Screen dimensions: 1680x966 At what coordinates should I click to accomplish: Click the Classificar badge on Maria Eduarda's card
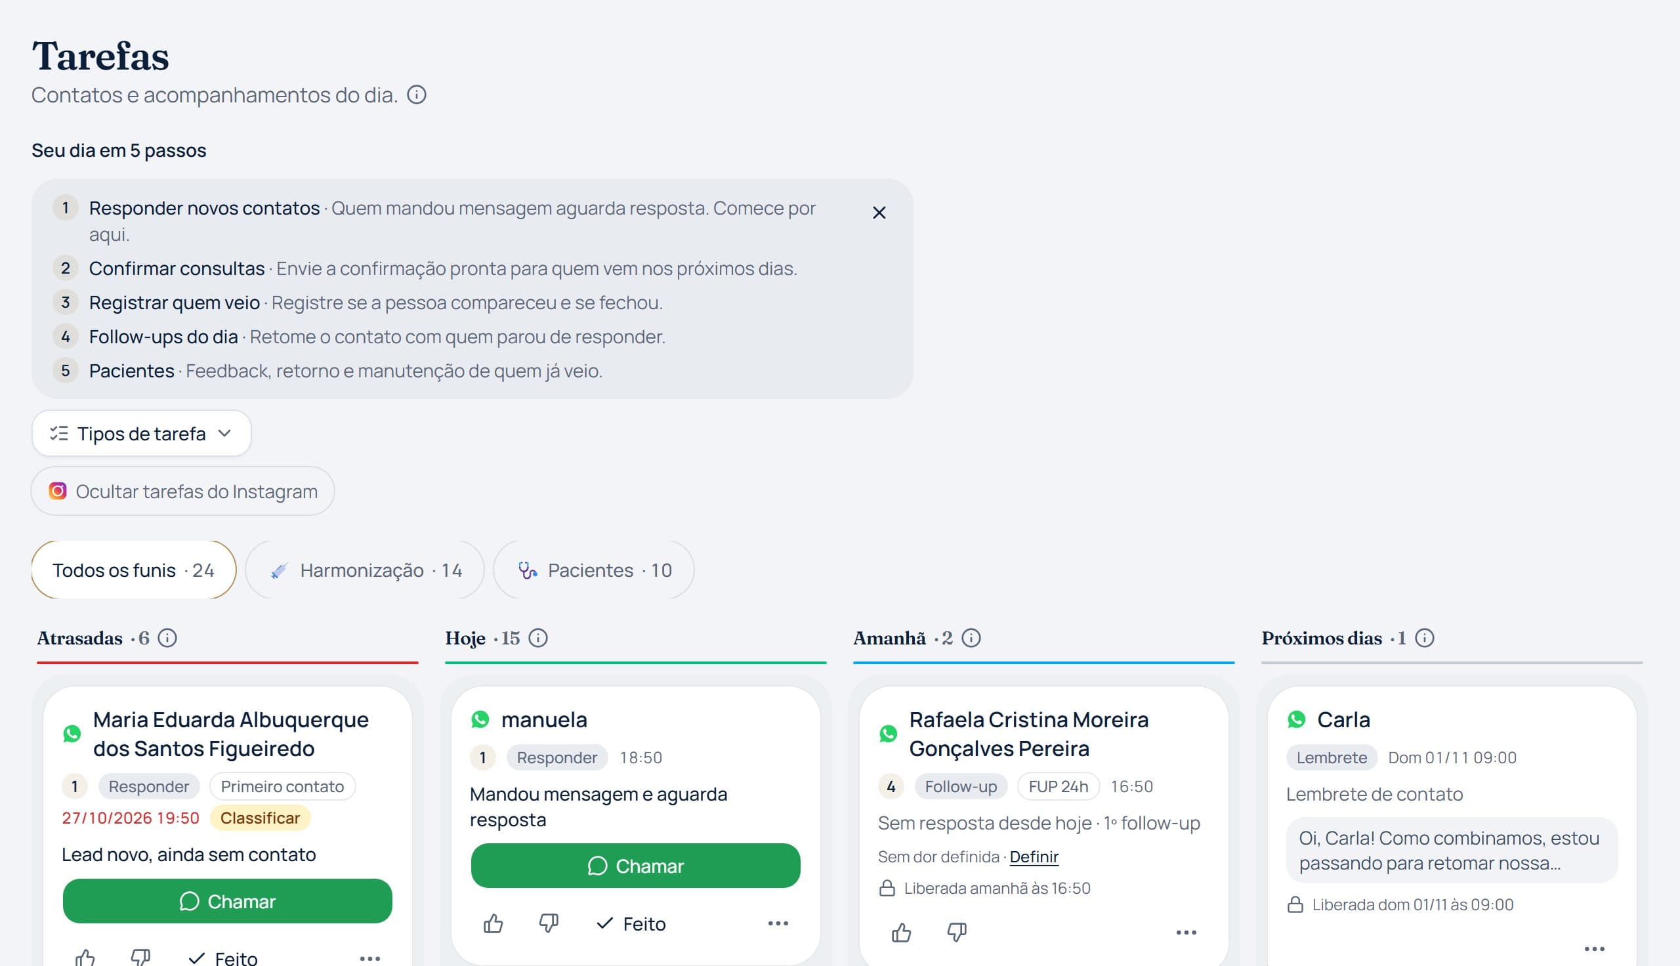click(x=260, y=818)
